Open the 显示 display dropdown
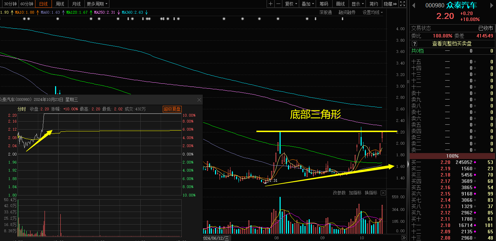 (x=357, y=4)
